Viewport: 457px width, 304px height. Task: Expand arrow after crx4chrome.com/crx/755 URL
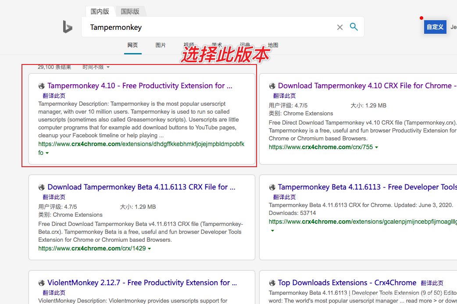coord(377,147)
